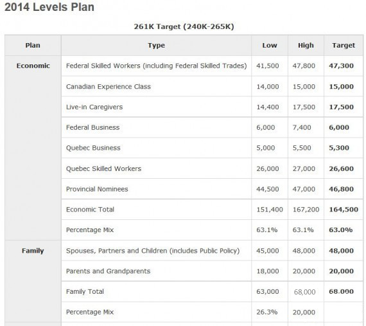Click the Family Total high value 68,000
Viewport: 366px width, 326px height.
[304, 292]
